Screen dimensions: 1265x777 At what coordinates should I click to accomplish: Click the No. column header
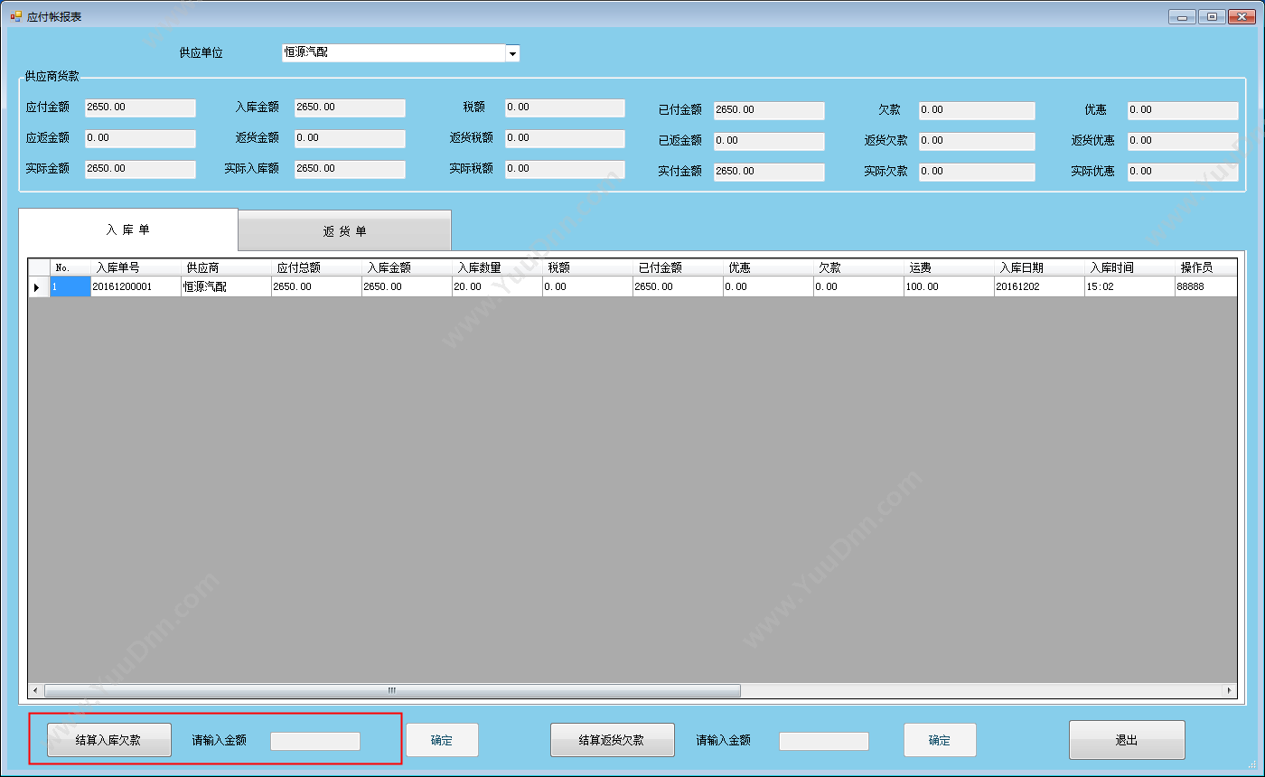[70, 268]
